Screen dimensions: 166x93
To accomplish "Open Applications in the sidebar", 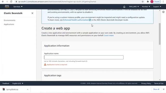I will 9,24.
